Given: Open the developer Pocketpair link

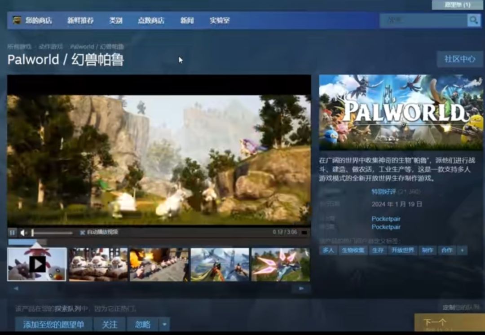Looking at the screenshot, I should click(386, 219).
